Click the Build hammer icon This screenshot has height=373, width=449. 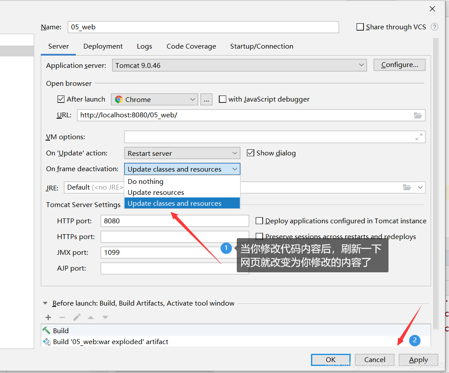pyautogui.click(x=46, y=331)
